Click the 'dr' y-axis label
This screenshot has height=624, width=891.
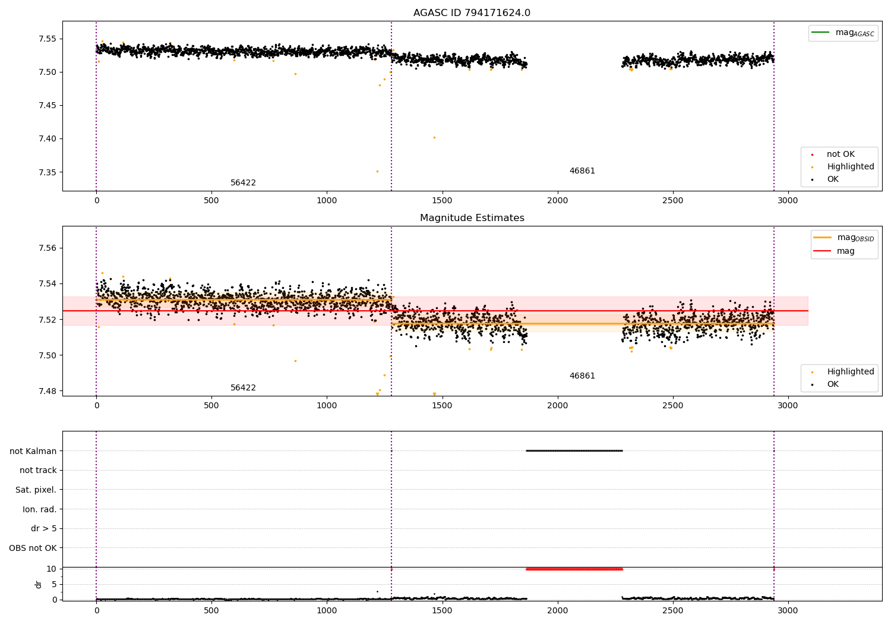(x=39, y=584)
